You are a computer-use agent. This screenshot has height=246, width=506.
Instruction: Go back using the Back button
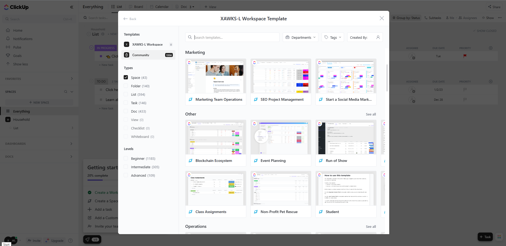point(130,19)
